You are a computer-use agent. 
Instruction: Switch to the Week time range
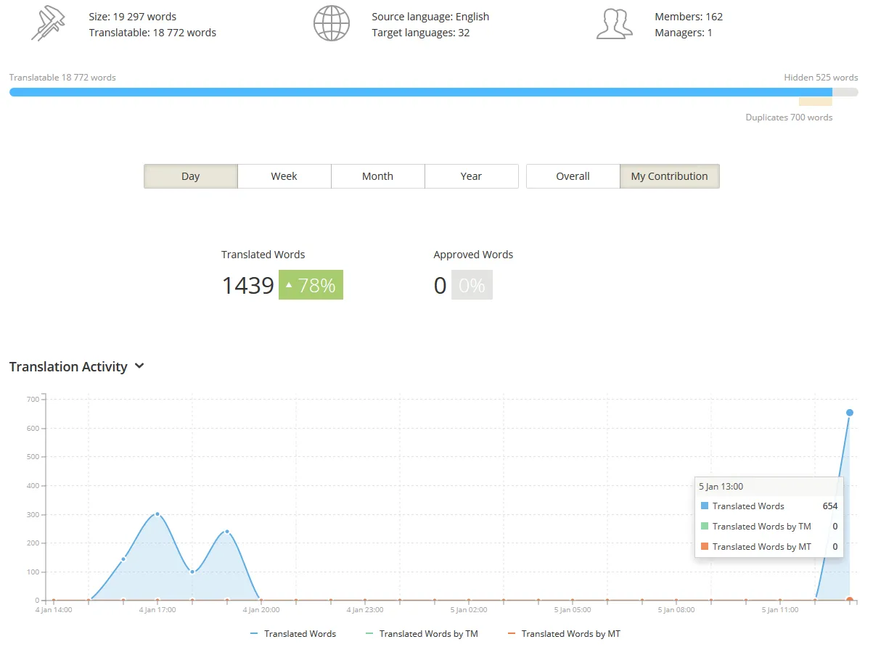click(284, 176)
